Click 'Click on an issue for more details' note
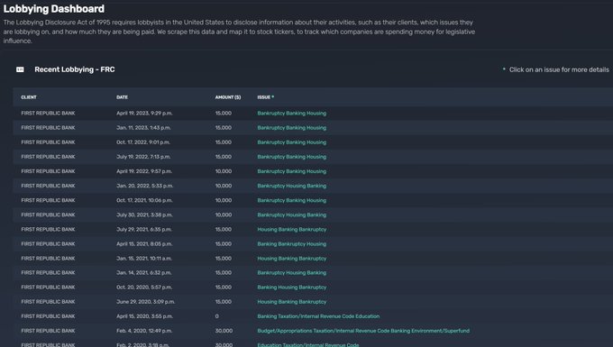This screenshot has width=613, height=347. tap(559, 69)
